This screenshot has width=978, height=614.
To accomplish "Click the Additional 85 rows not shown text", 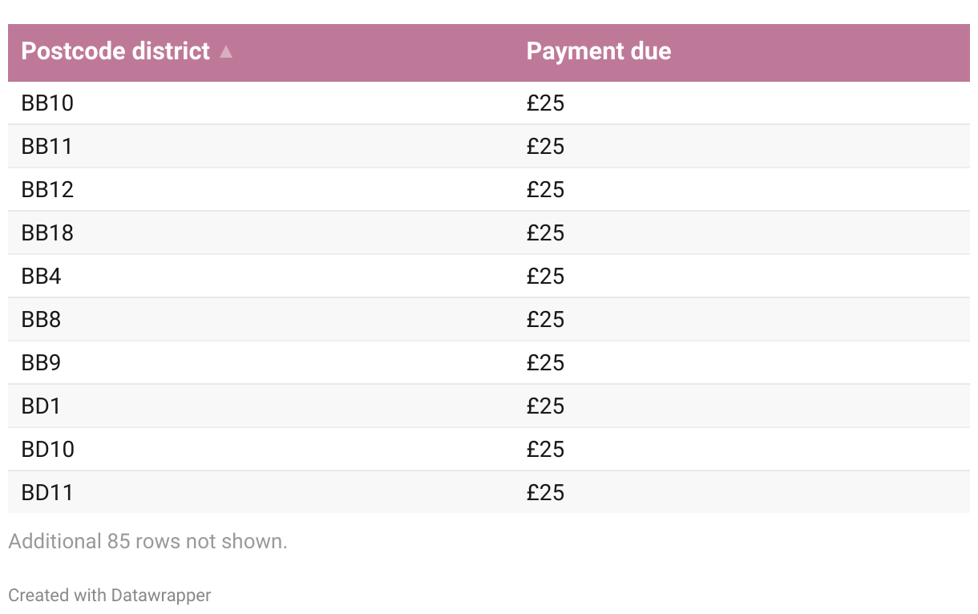I will tap(148, 542).
